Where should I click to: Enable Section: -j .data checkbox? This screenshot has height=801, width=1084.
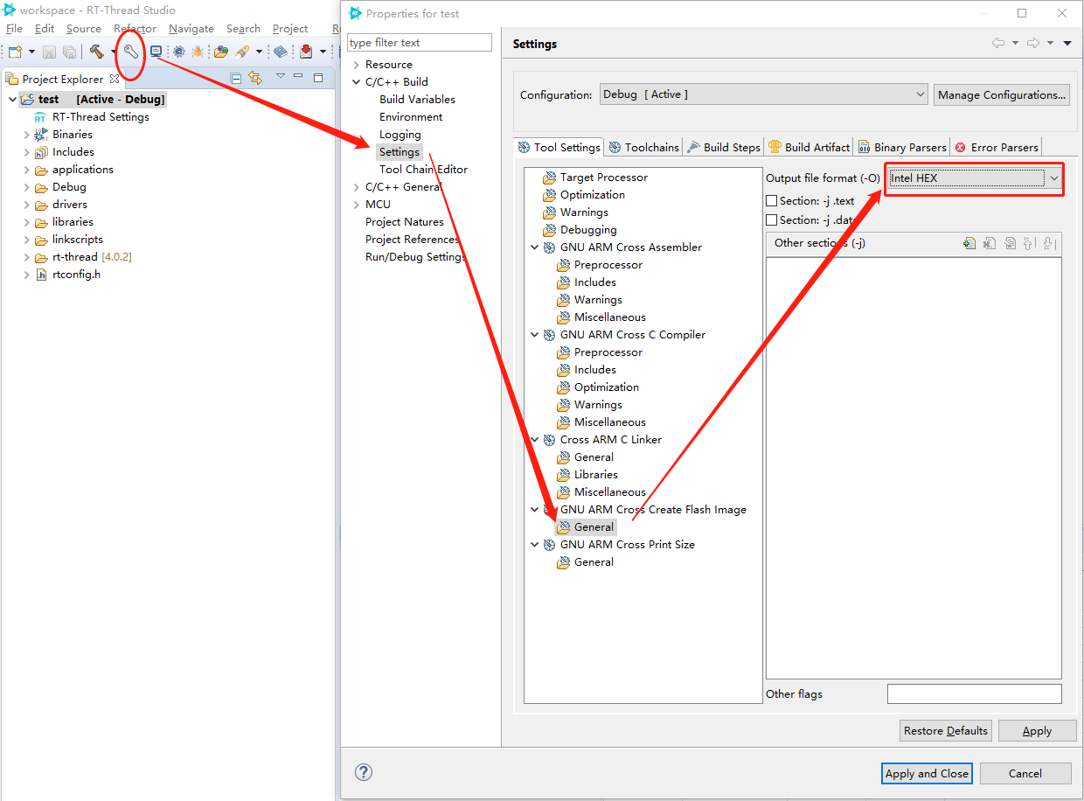tap(771, 220)
